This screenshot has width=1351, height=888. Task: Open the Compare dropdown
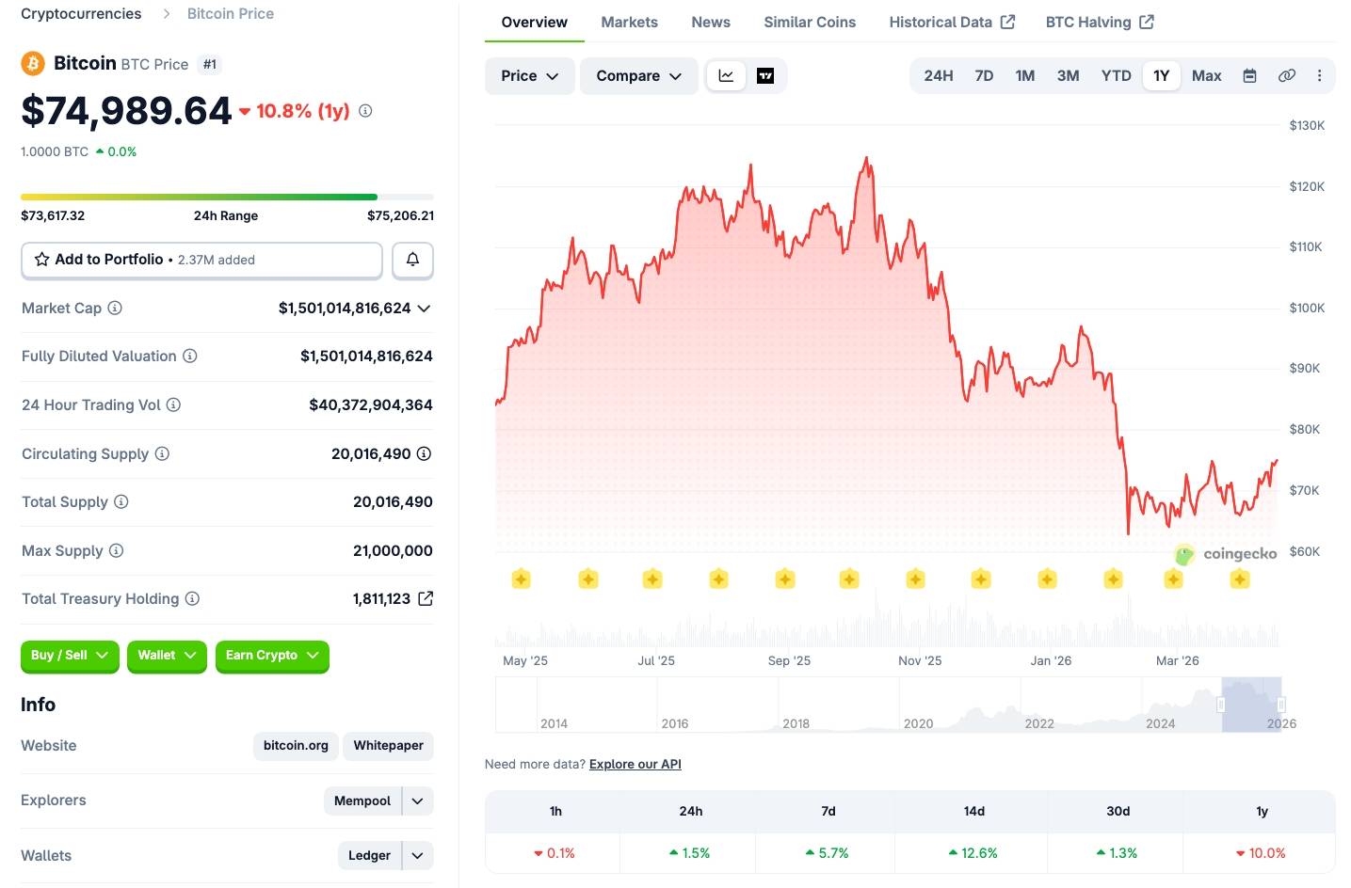(x=638, y=75)
